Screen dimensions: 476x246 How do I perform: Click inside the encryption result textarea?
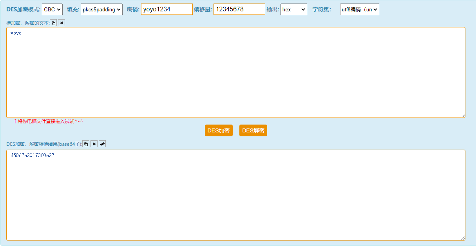[x=235, y=196]
